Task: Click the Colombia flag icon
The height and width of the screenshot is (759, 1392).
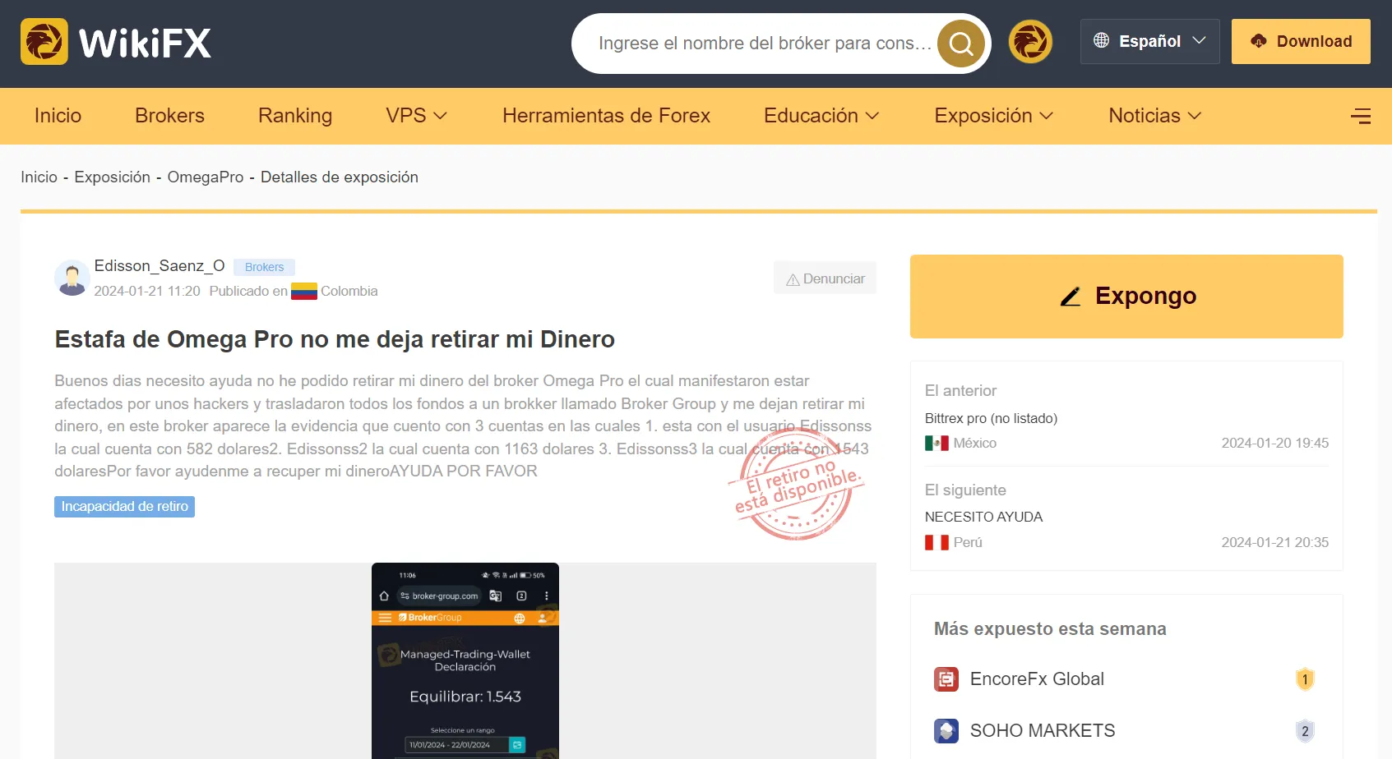Action: [304, 291]
